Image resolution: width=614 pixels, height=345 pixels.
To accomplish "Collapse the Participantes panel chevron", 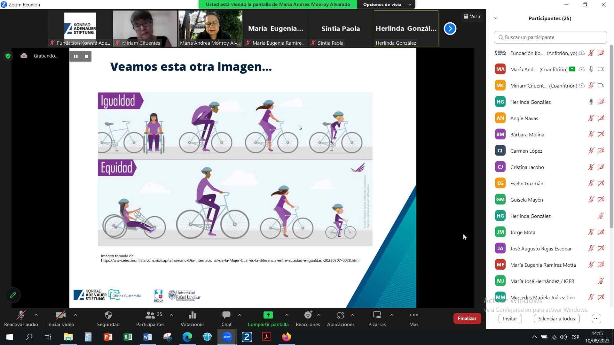I will pyautogui.click(x=496, y=18).
